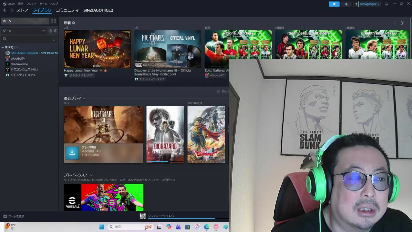
Task: Click the リトルナイトメア3 tag under Vinyl Collection
Action: (150, 79)
